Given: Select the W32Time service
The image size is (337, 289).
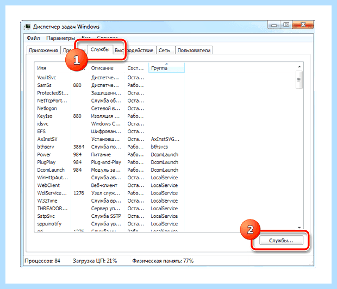Looking at the screenshot, I should pos(47,200).
